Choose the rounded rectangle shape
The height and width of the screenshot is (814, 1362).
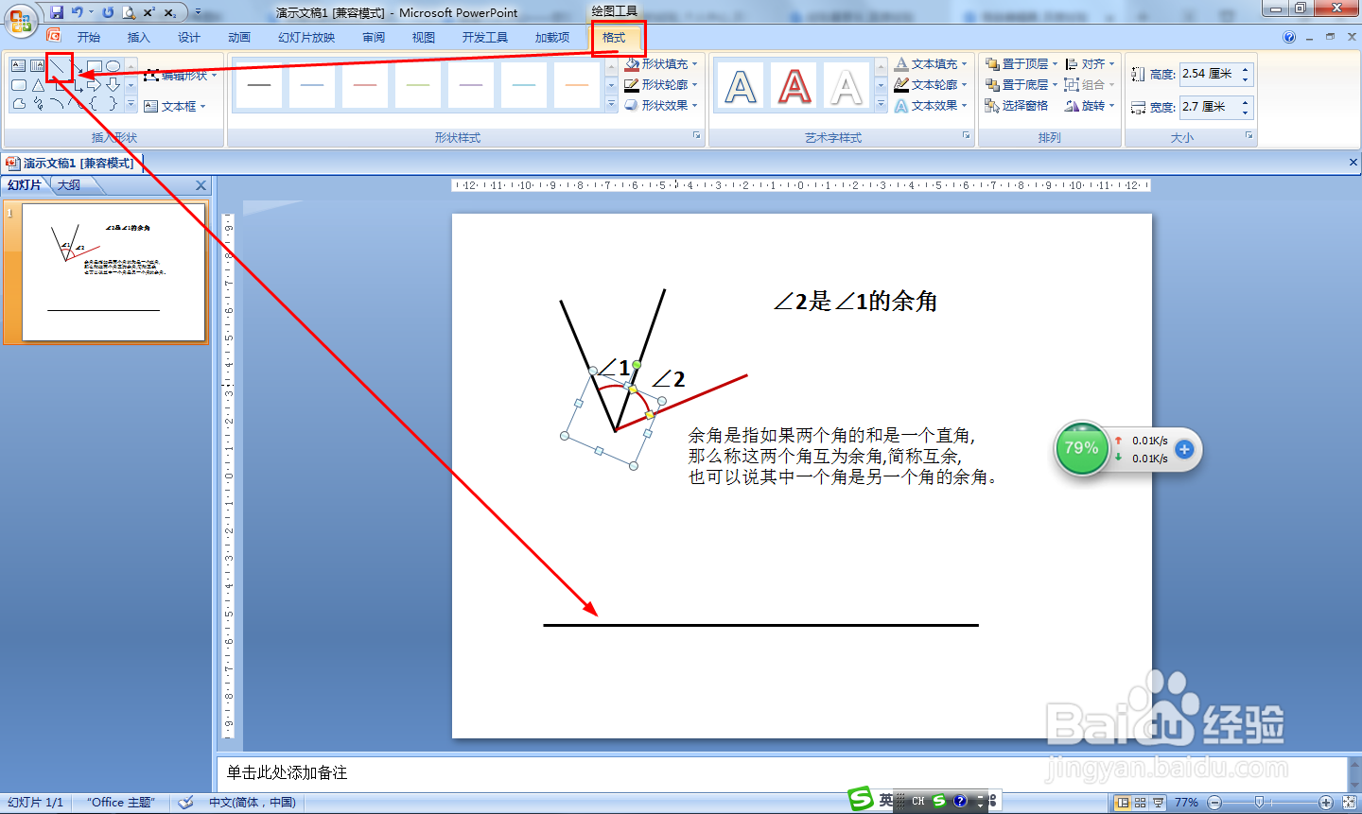coord(19,85)
